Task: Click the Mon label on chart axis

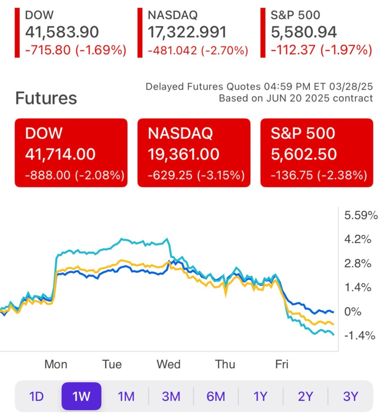Action: (x=56, y=364)
